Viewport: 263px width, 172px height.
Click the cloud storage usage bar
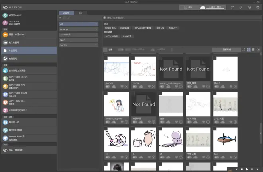click(x=215, y=8)
